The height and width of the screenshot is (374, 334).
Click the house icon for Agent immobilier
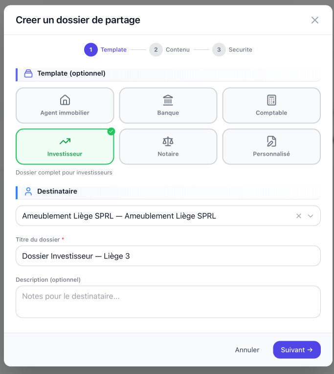[x=65, y=100]
